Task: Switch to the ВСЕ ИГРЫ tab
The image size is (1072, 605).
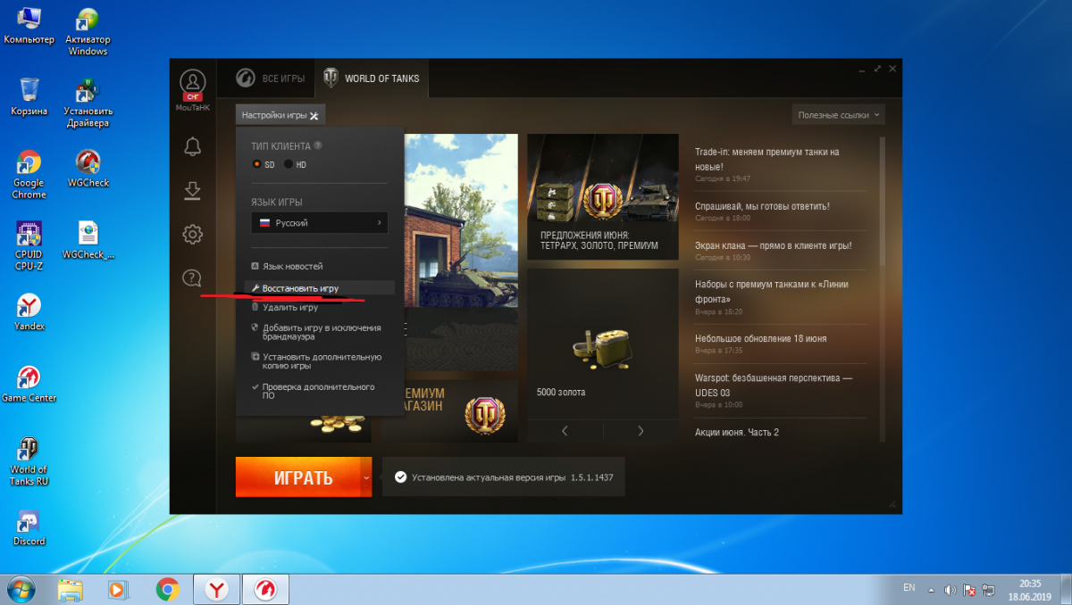Action: (x=271, y=79)
